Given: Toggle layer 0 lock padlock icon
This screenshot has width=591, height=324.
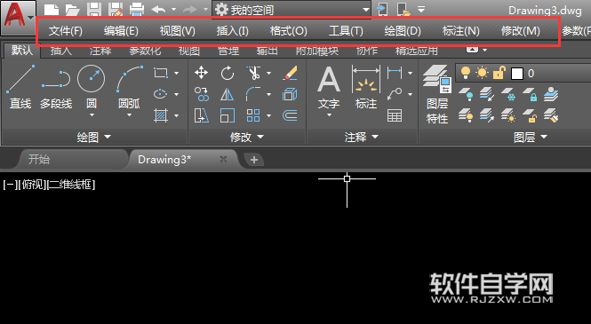Looking at the screenshot, I should [499, 72].
